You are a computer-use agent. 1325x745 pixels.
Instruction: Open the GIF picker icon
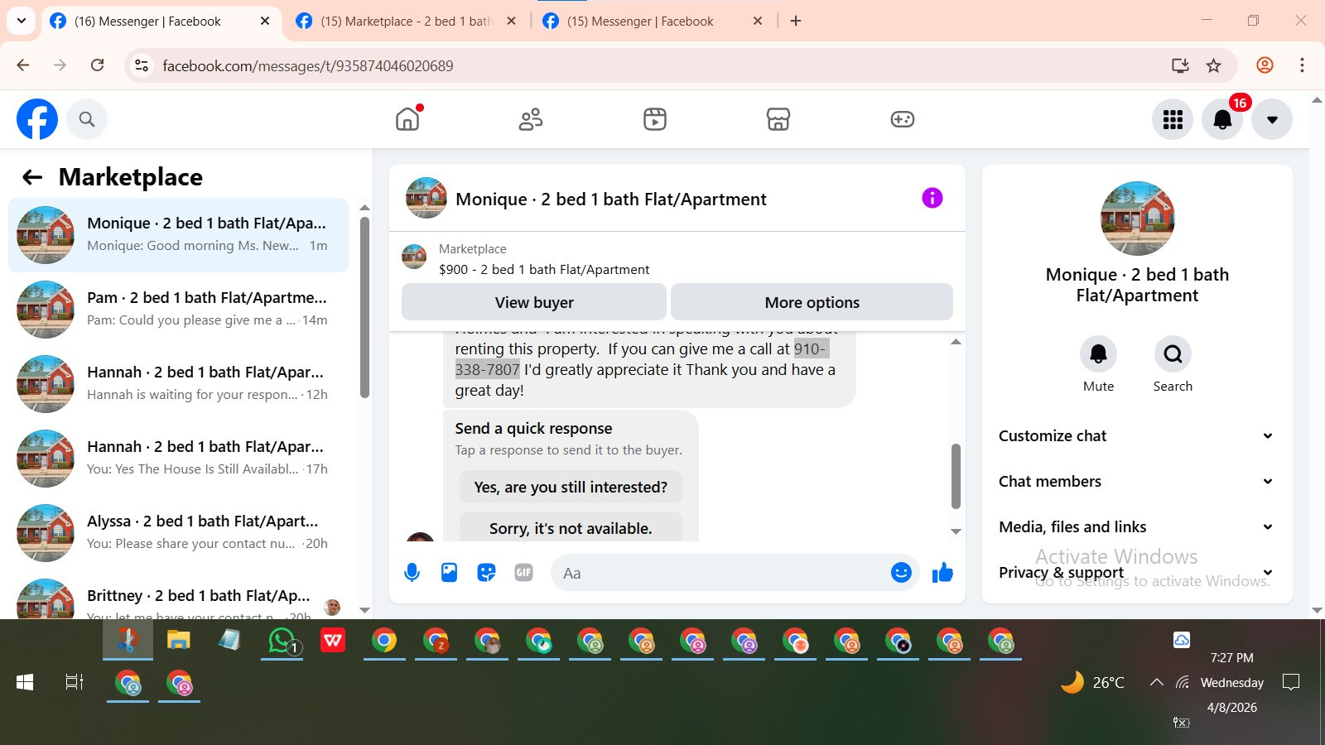[523, 572]
